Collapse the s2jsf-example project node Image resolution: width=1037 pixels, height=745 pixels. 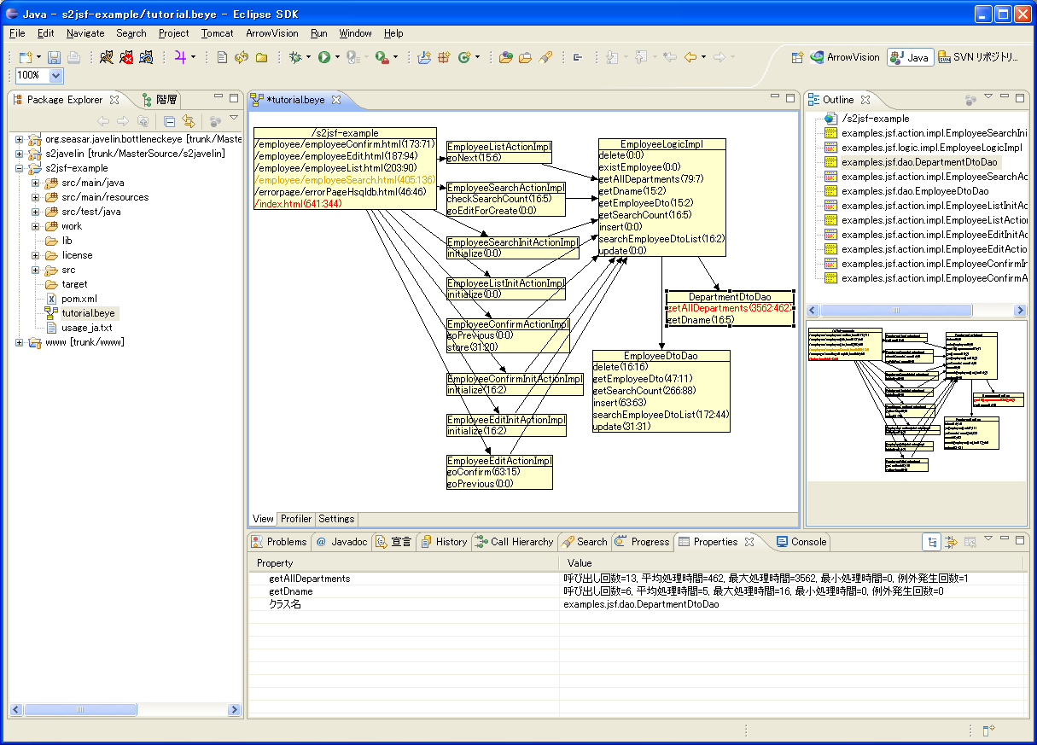20,168
